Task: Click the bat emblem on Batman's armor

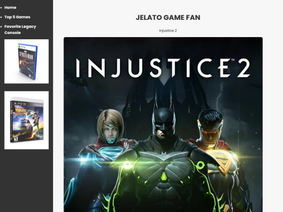Action: pos(164,155)
